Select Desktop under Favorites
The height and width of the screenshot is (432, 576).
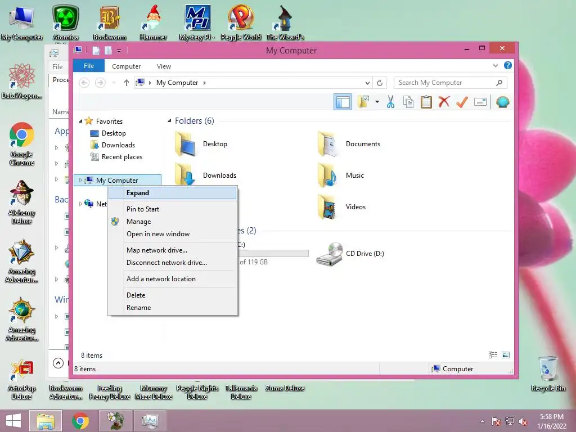[x=108, y=133]
